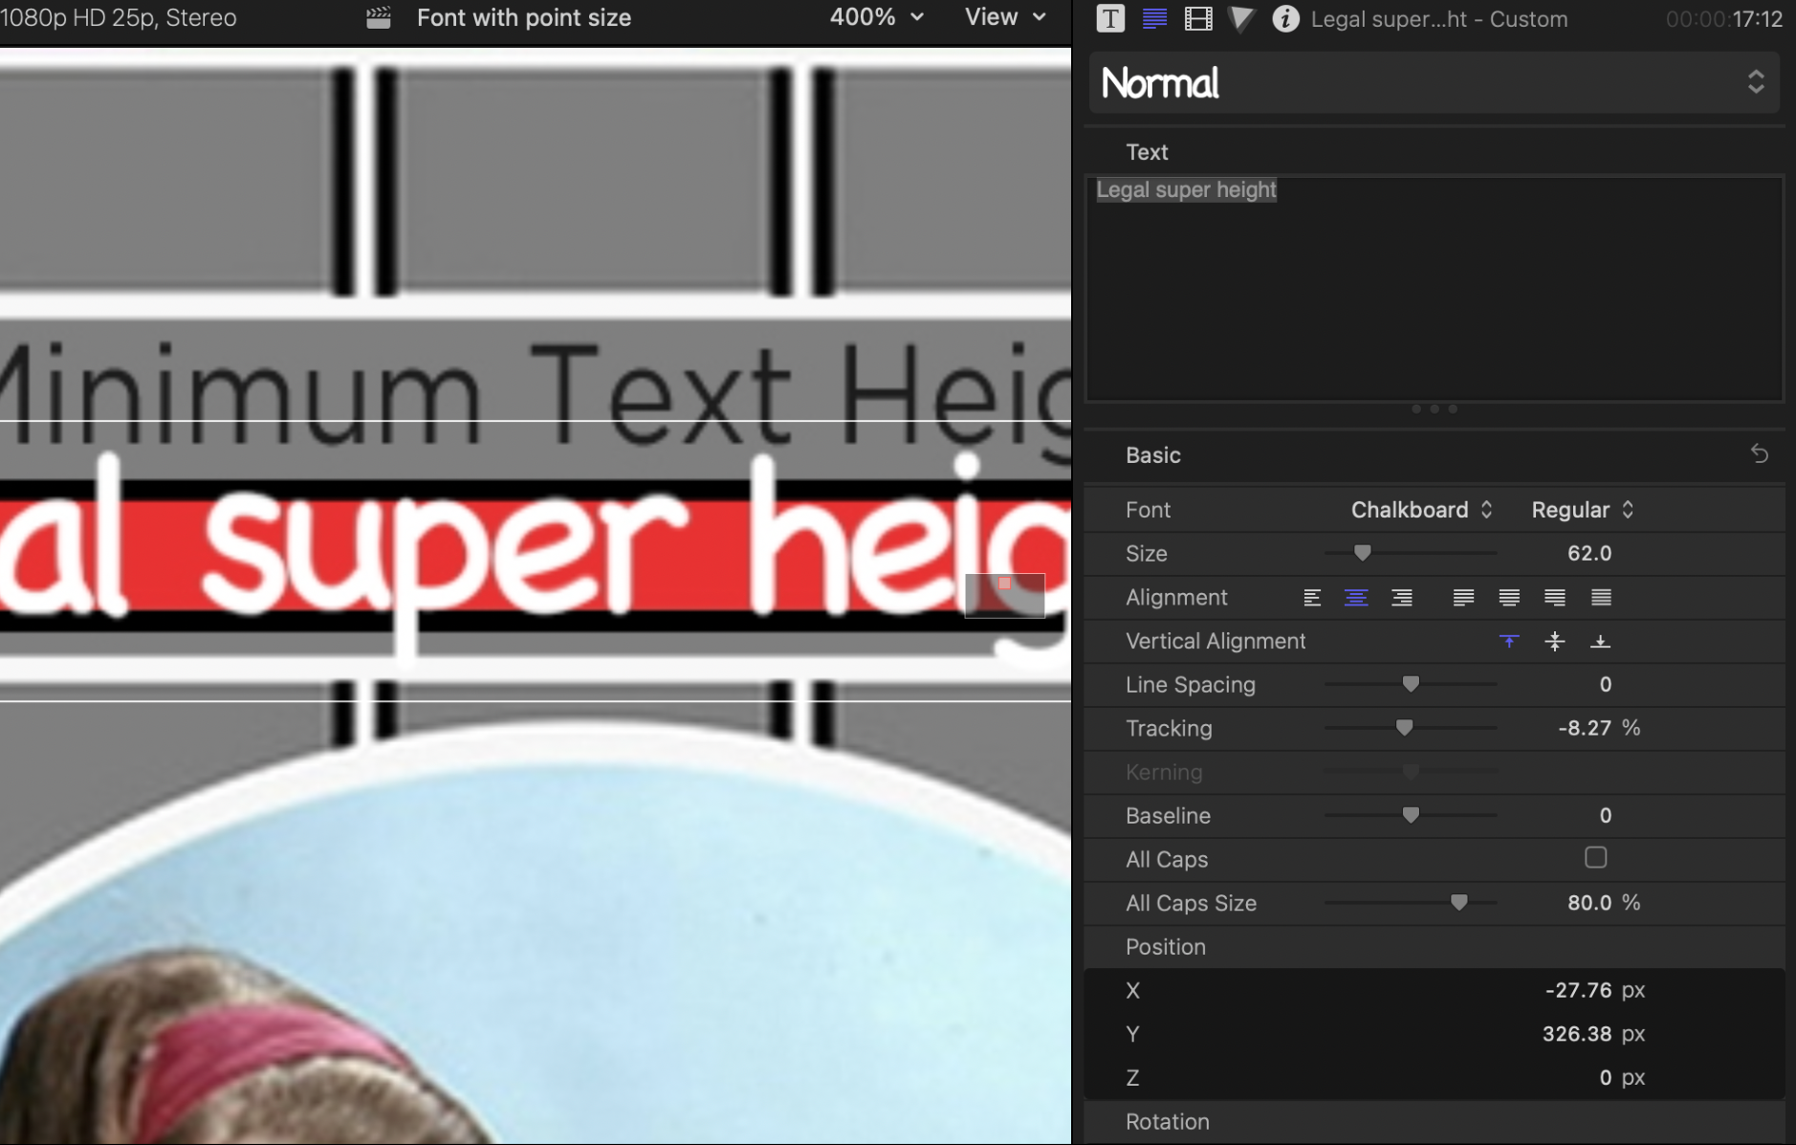
Task: Click the Size value 62.0
Action: (x=1589, y=553)
